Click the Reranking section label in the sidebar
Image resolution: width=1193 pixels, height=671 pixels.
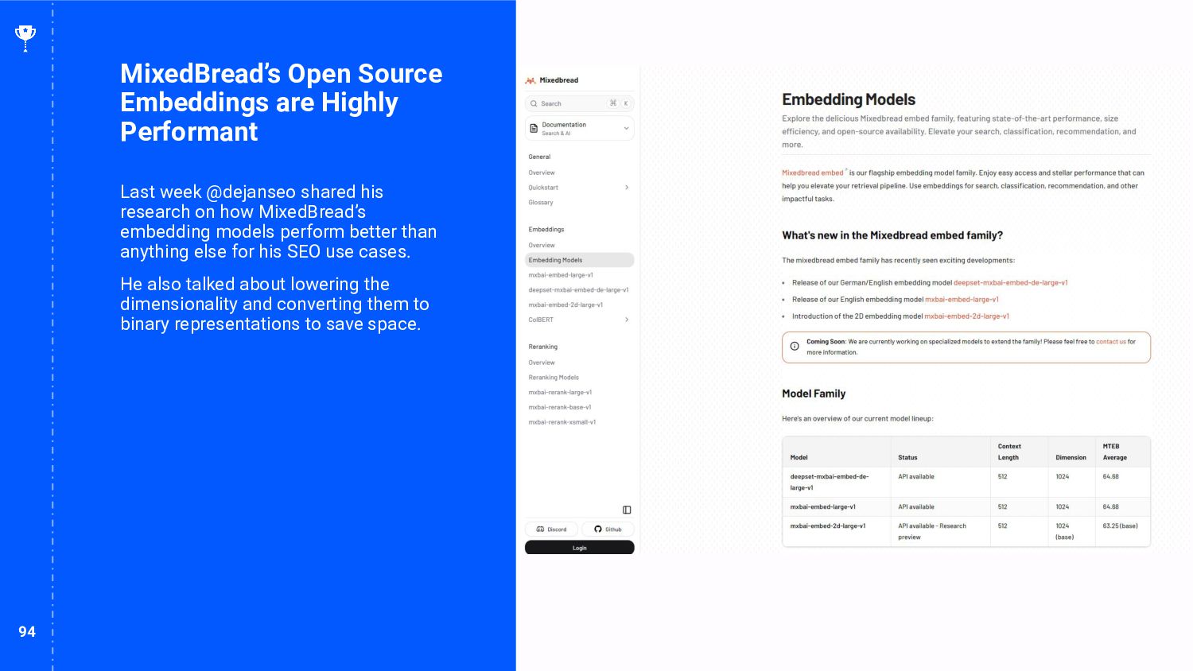[543, 347]
